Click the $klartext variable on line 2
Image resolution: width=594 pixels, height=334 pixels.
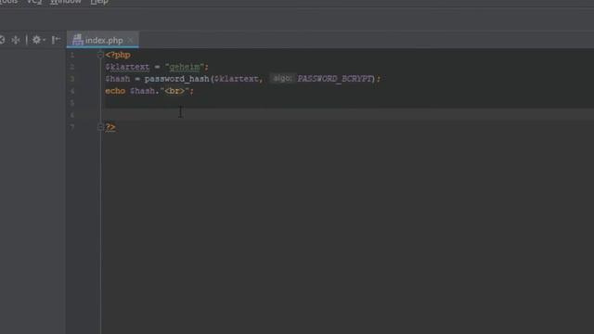pyautogui.click(x=127, y=67)
